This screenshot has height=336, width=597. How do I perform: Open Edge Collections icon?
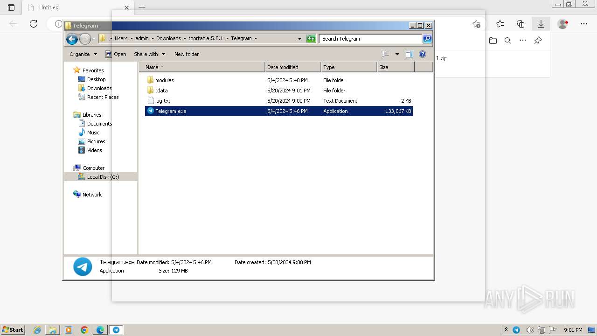pos(521,24)
